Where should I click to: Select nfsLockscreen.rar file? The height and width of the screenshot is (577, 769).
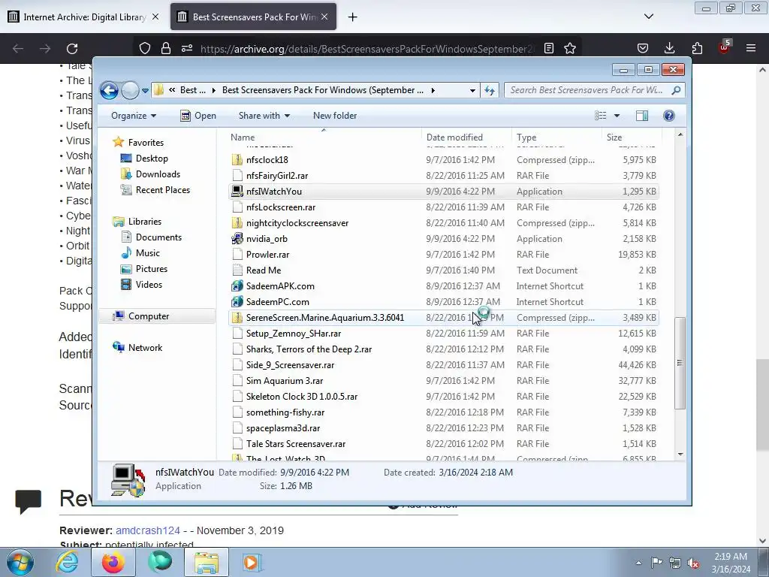[443, 207]
